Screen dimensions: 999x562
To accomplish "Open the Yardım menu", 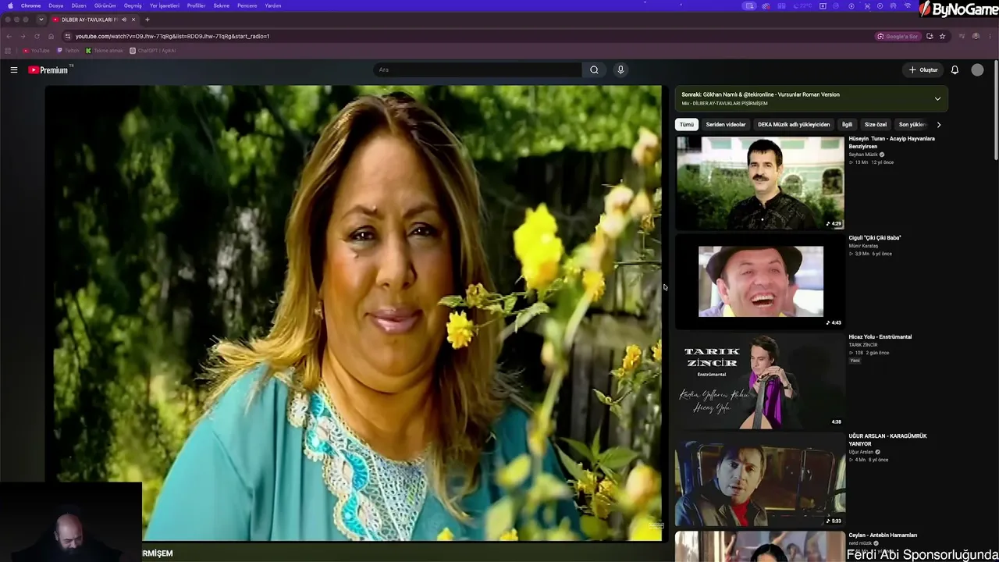I will click(273, 5).
